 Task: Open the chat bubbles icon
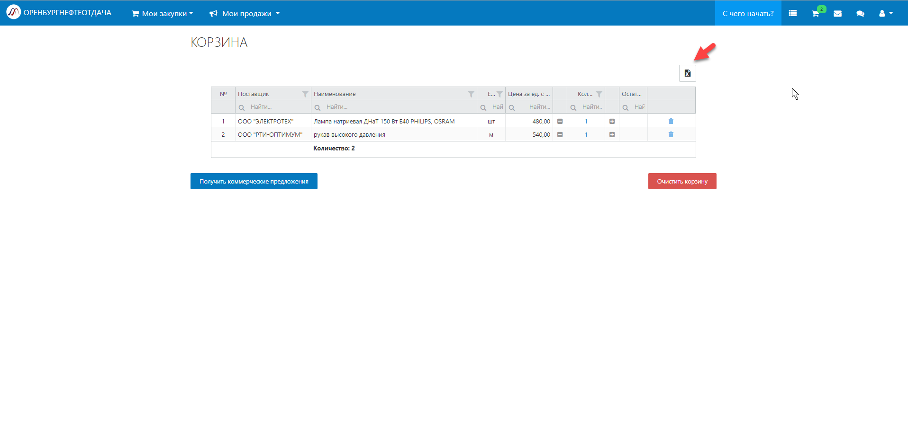coord(860,14)
